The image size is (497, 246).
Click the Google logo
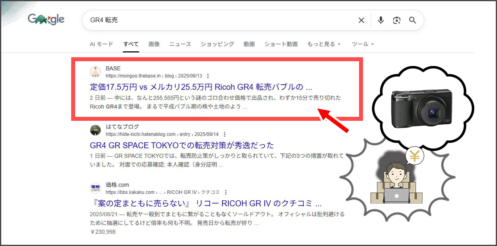tap(46, 19)
